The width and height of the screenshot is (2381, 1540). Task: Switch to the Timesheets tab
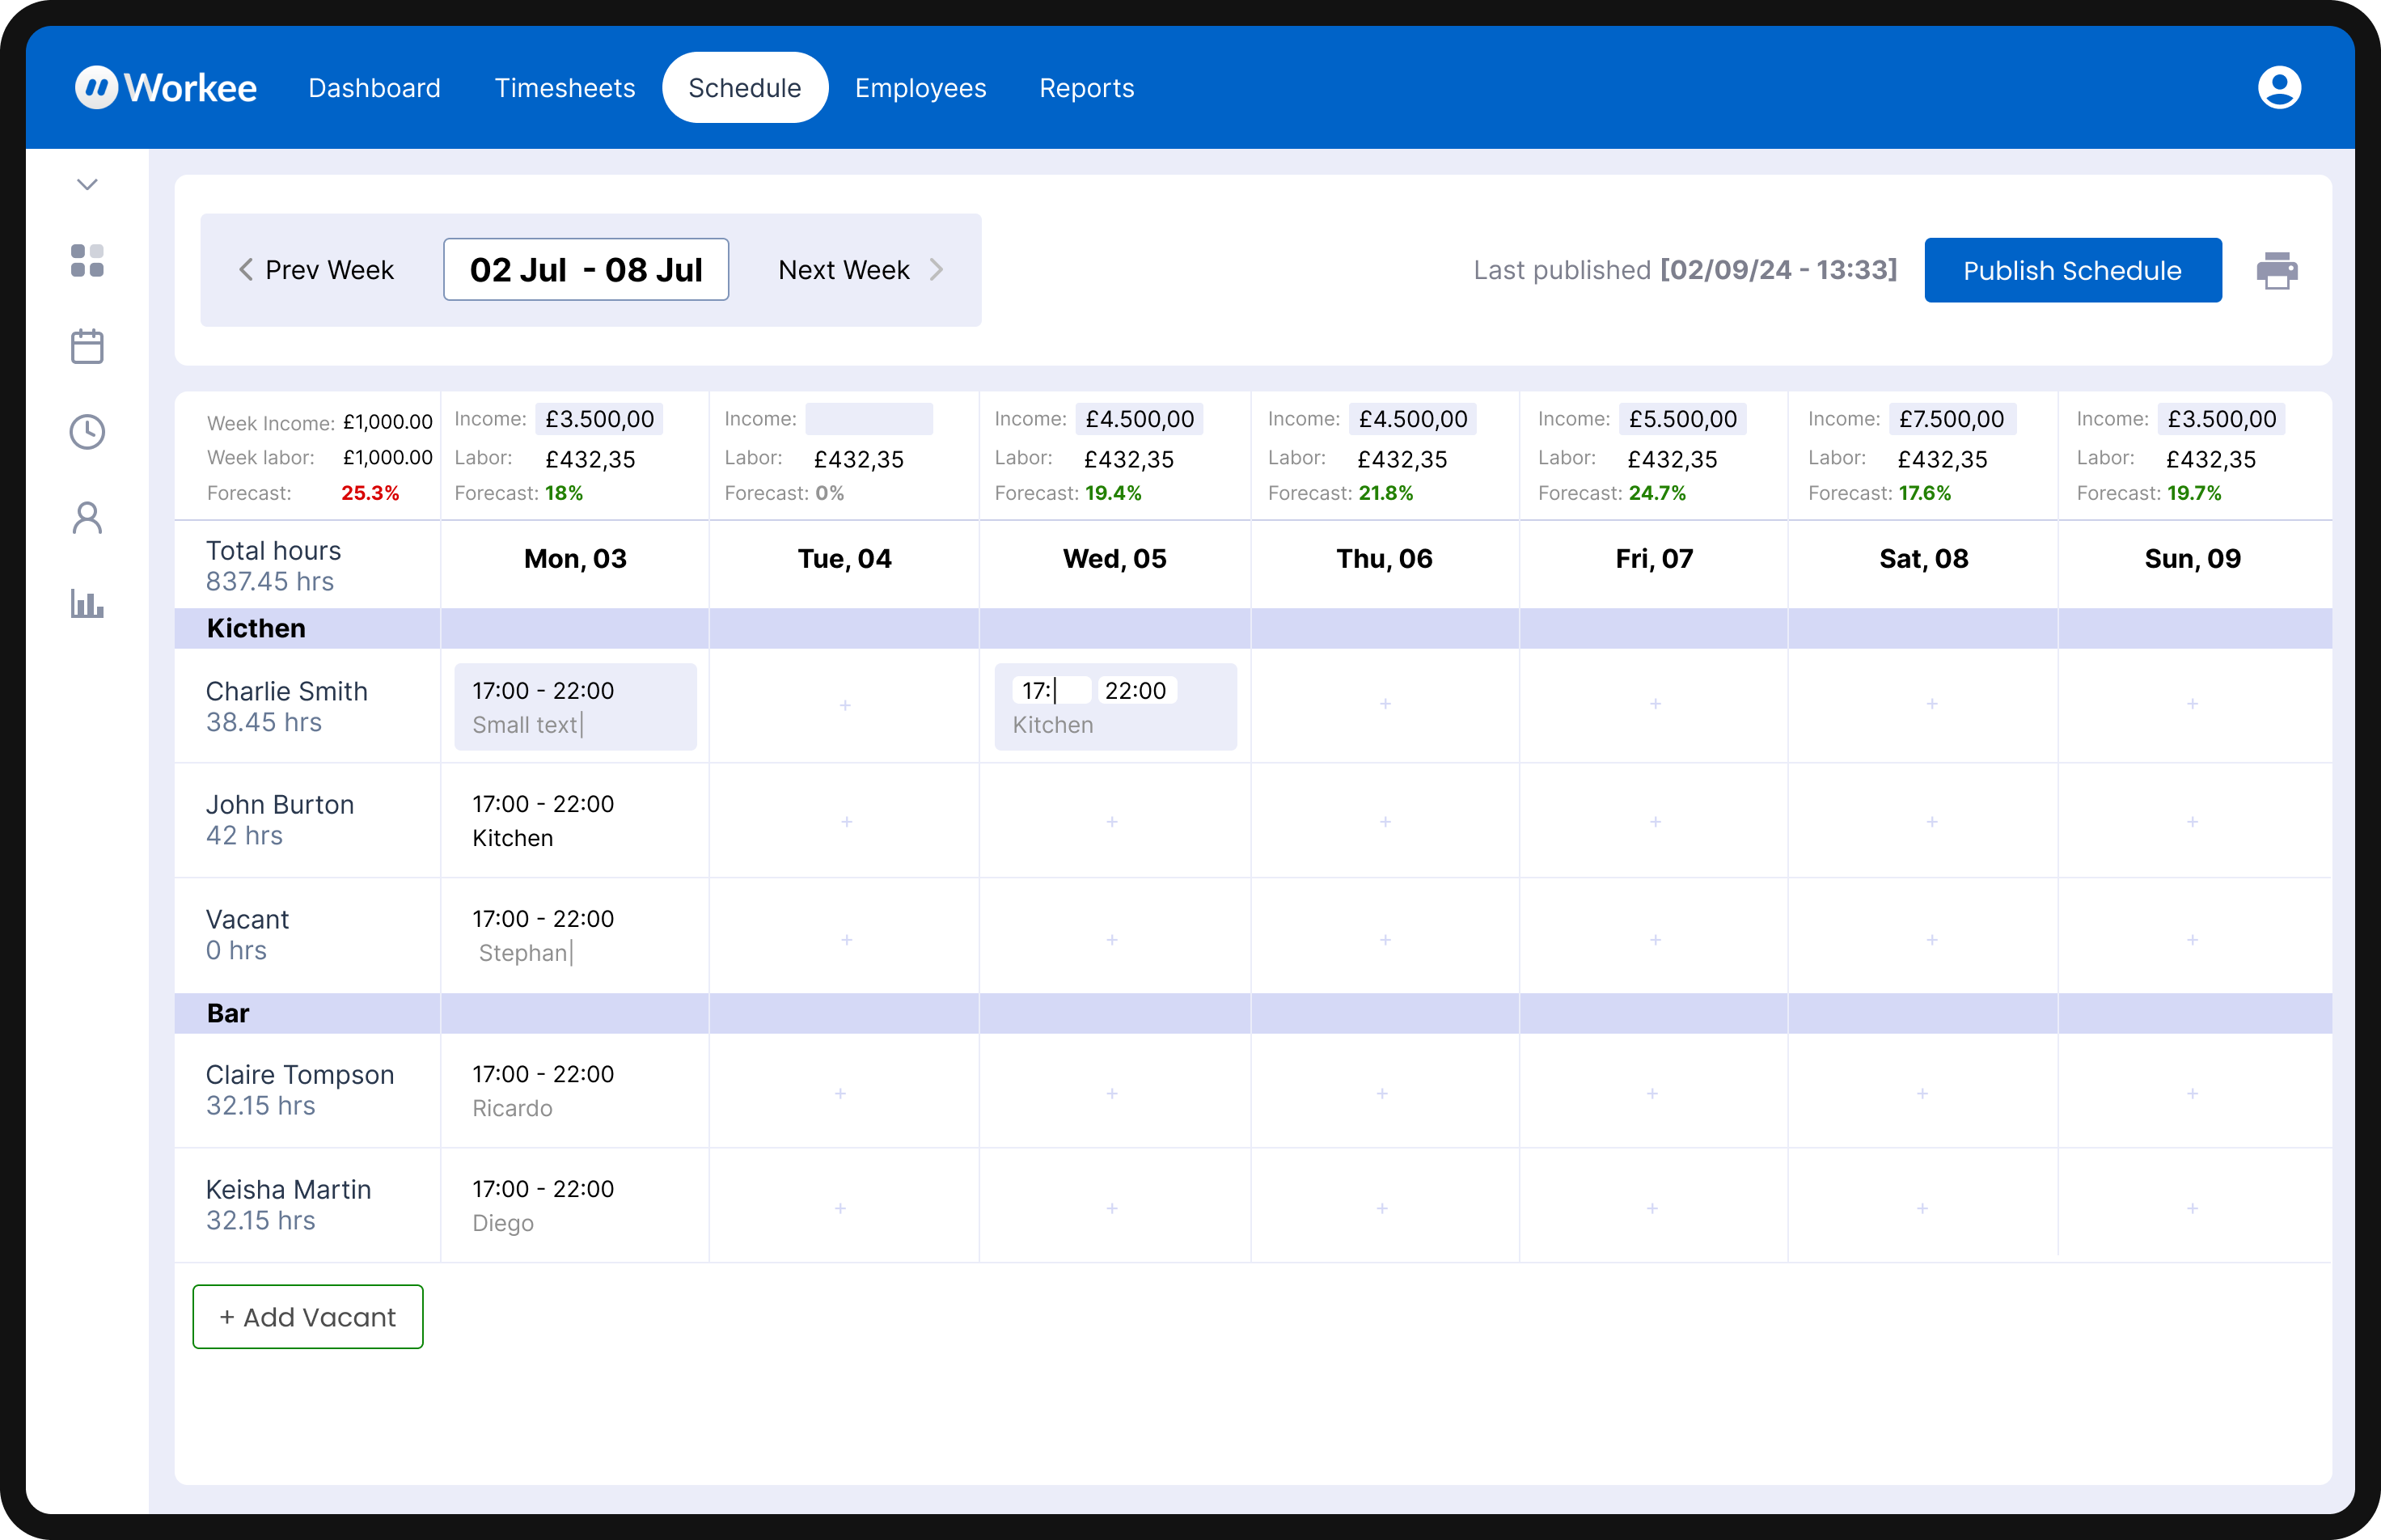(565, 88)
